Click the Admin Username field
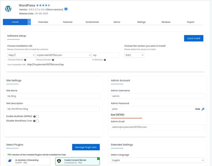212x166 pixels. click(158, 96)
